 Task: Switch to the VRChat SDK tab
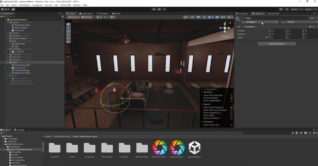click(274, 14)
